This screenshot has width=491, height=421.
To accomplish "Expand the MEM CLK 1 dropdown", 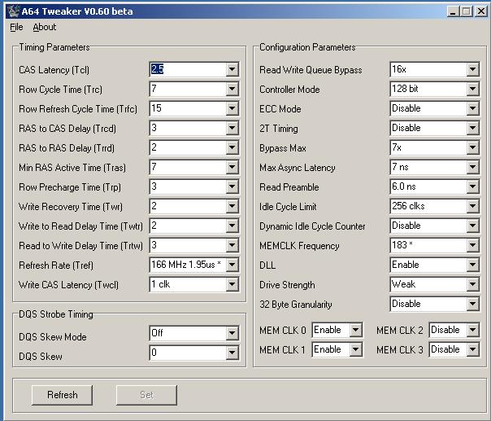I will click(x=356, y=349).
